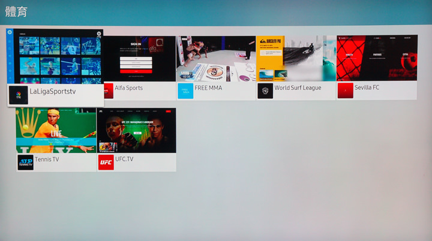
Task: Select the FREE MMA fight preview thumbnail
Action: point(215,58)
